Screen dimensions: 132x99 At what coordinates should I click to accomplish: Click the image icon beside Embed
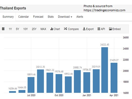[110, 29]
